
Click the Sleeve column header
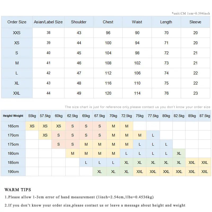pyautogui.click(x=195, y=22)
